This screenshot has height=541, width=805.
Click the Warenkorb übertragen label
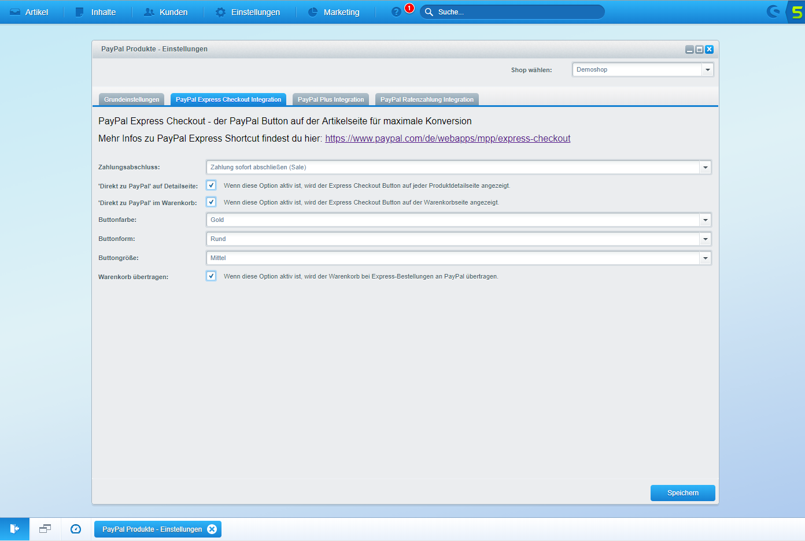click(x=134, y=277)
